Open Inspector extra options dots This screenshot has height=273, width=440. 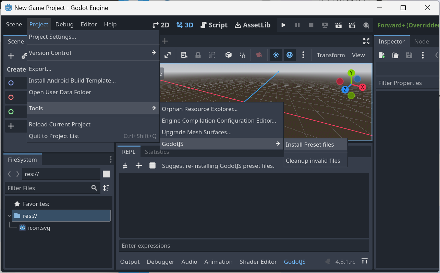coord(423,55)
